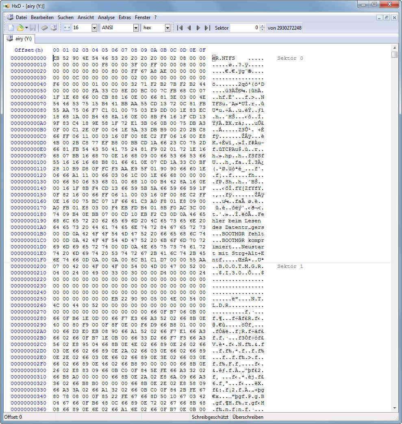Click offset row 0000000000
Viewport: 402px width, 424px height.
click(29, 58)
